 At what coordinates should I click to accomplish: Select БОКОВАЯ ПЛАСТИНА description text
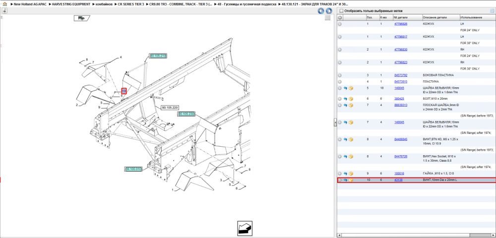pos(438,75)
